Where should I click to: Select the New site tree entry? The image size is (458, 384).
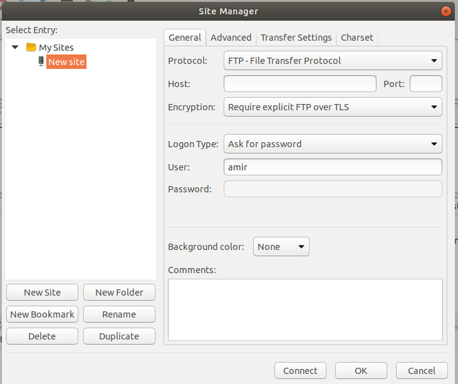coord(66,61)
